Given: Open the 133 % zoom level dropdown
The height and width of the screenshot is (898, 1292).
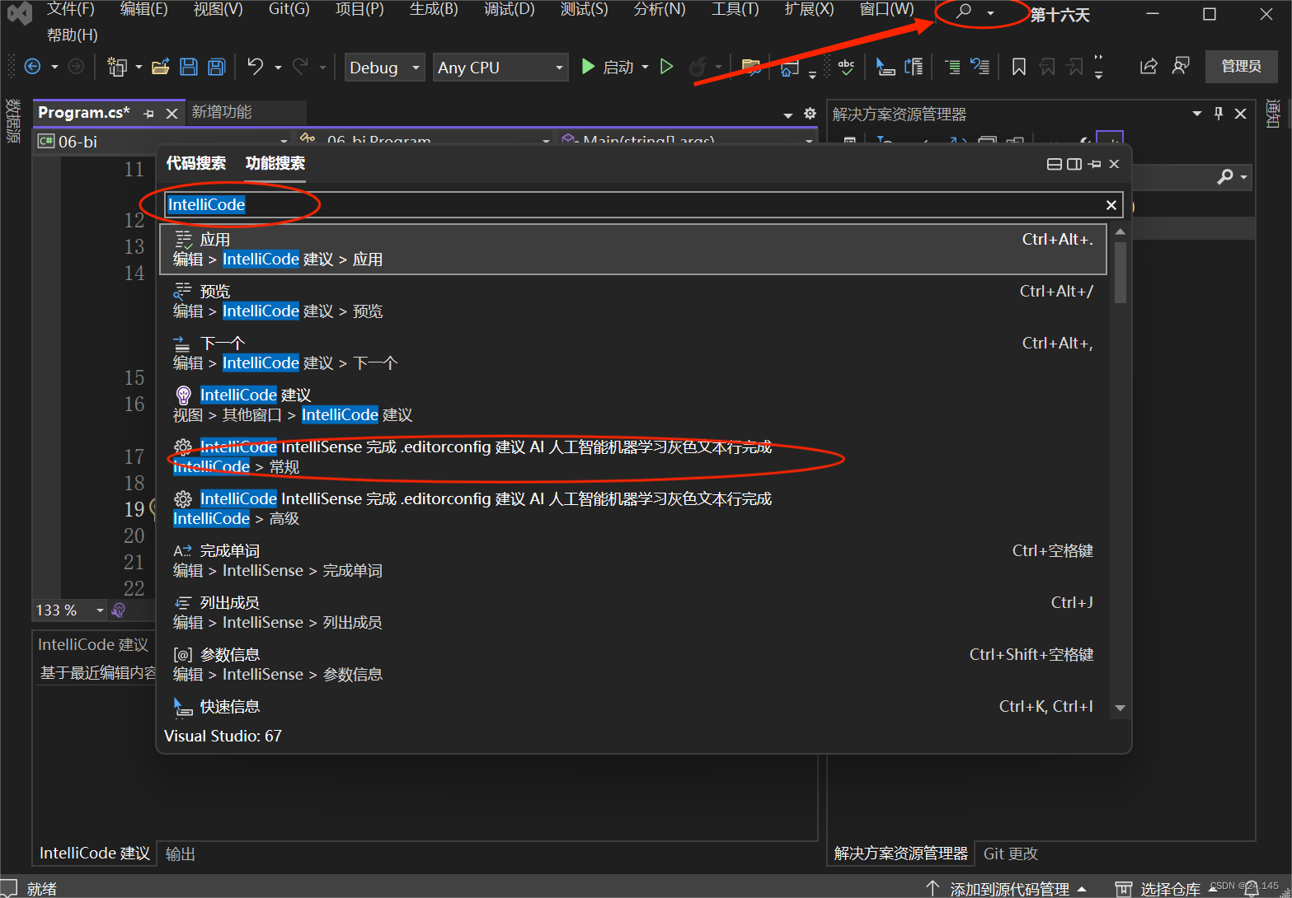Looking at the screenshot, I should click(100, 610).
